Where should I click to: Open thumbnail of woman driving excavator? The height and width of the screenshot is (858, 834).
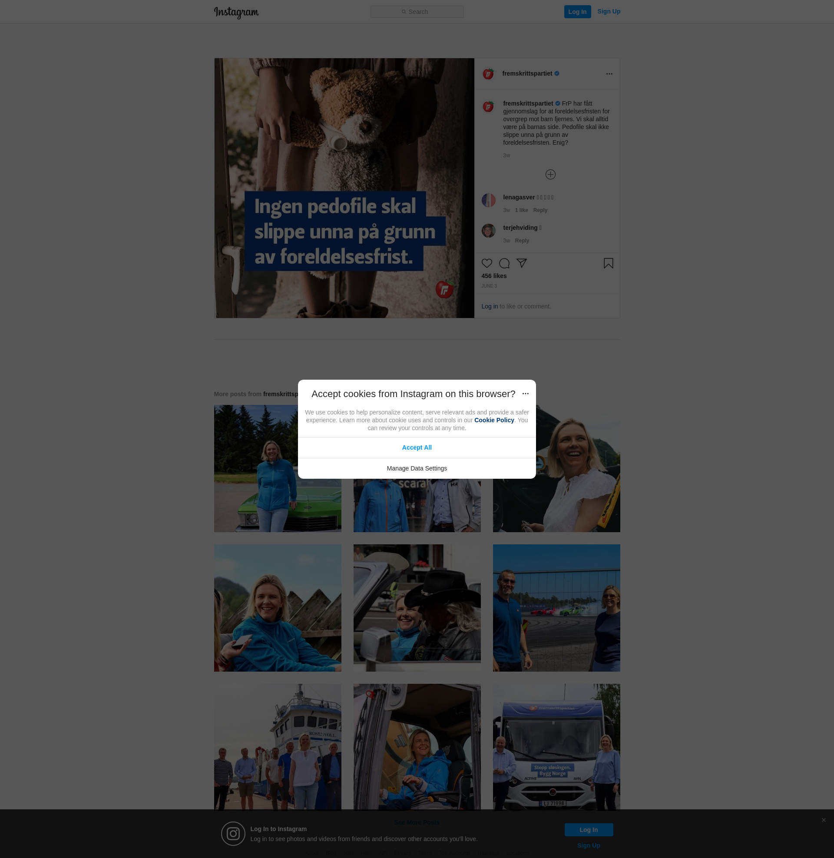(417, 747)
